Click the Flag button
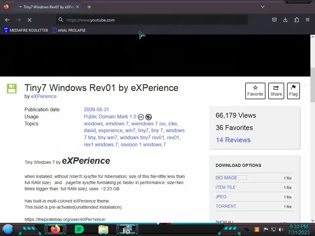 pyautogui.click(x=293, y=91)
